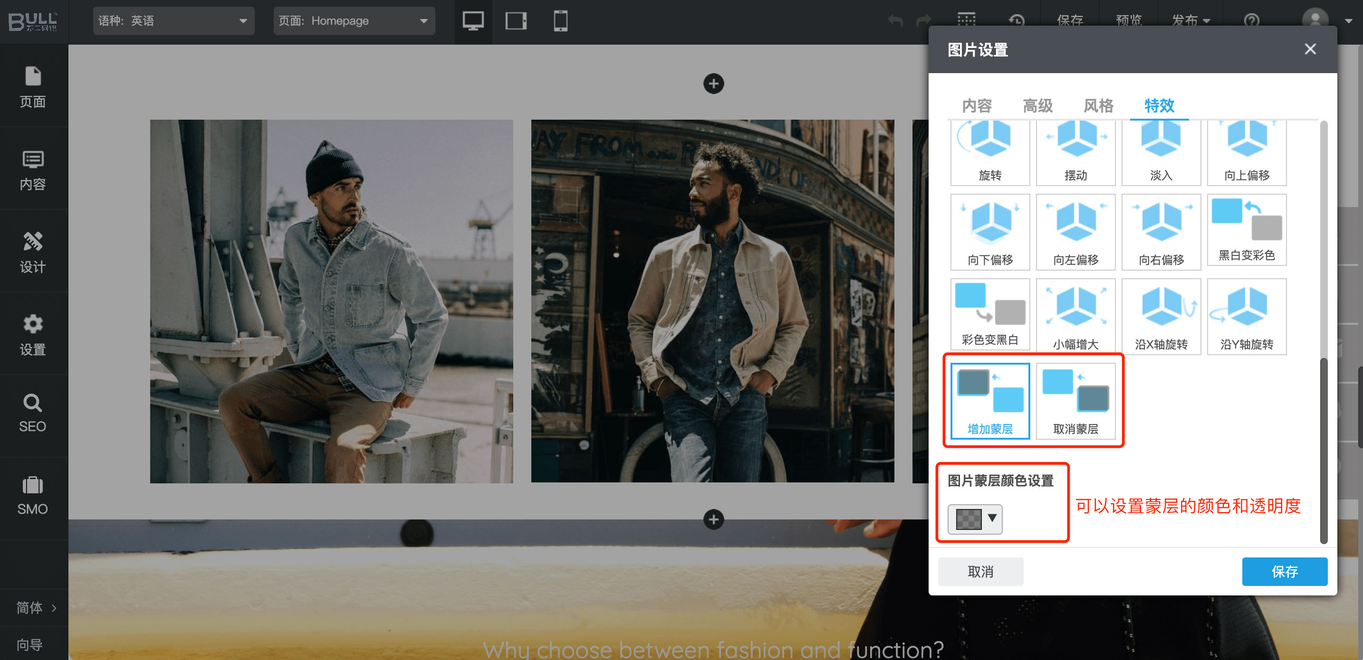
Task: Open the mask layer color swatch picker
Action: click(975, 519)
